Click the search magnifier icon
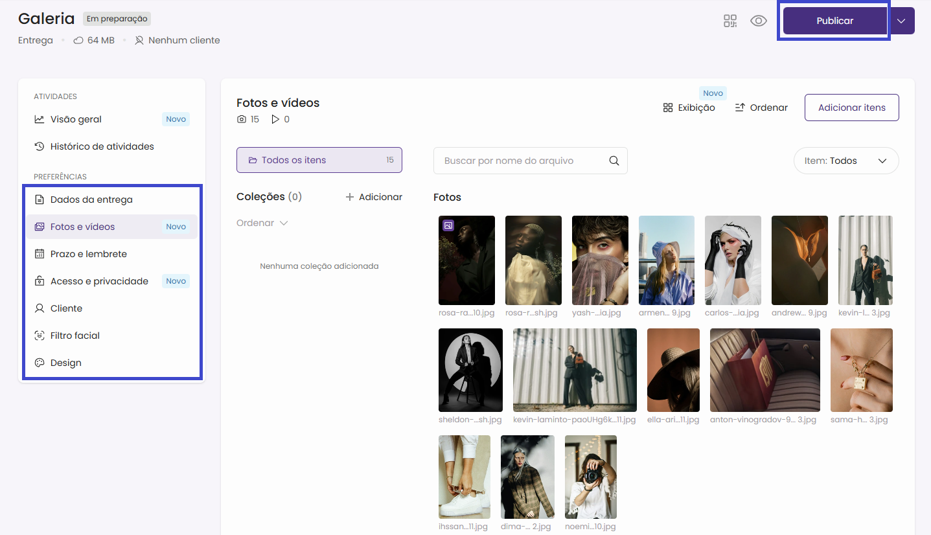Image resolution: width=931 pixels, height=535 pixels. click(x=614, y=161)
